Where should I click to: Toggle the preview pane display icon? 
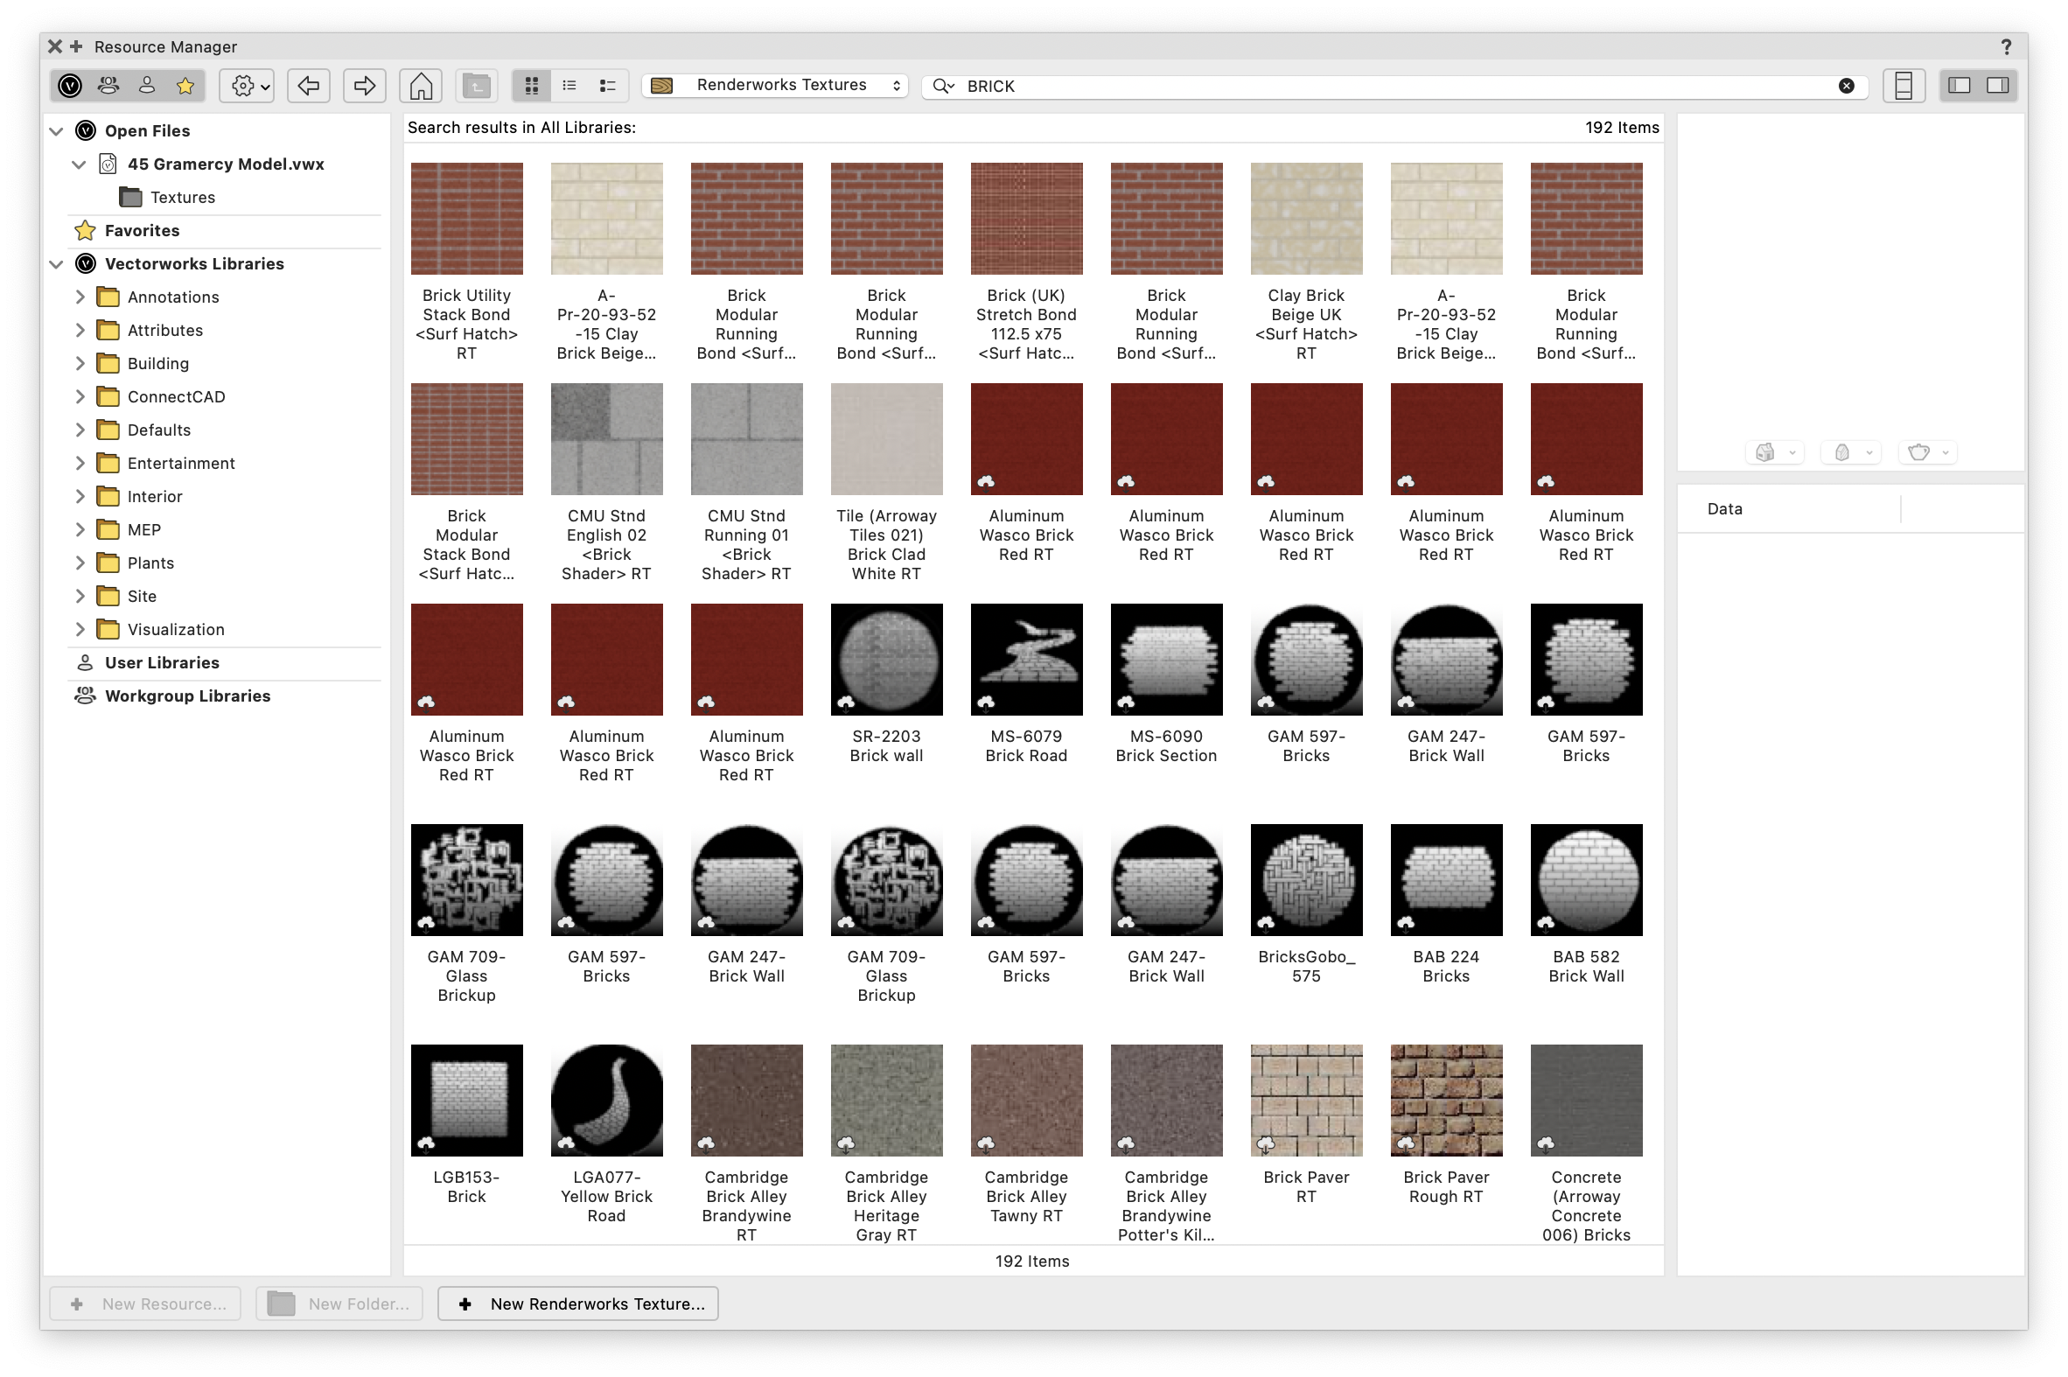[x=1903, y=85]
